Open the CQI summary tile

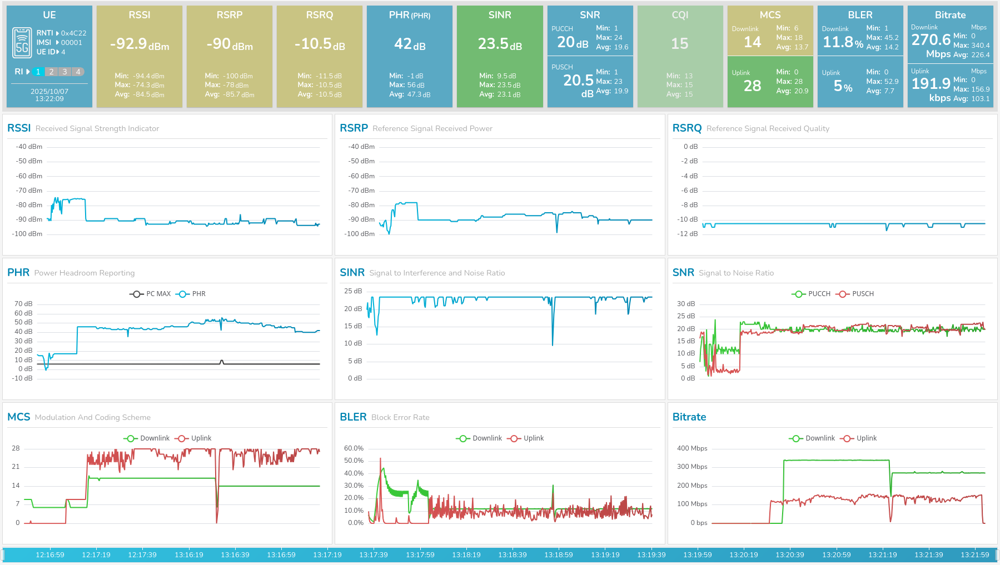click(680, 57)
